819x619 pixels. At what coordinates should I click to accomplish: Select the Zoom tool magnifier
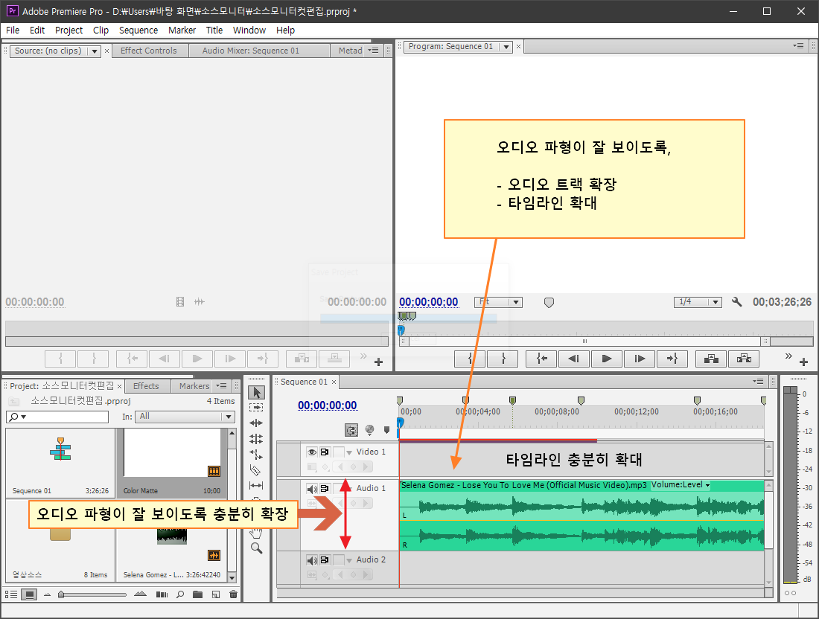click(256, 548)
